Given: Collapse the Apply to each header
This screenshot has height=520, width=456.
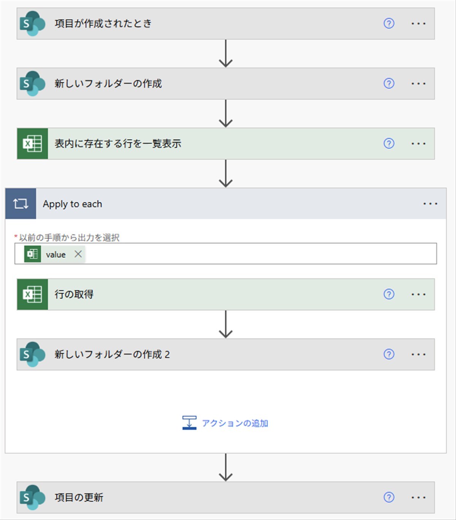Looking at the screenshot, I should tap(228, 204).
